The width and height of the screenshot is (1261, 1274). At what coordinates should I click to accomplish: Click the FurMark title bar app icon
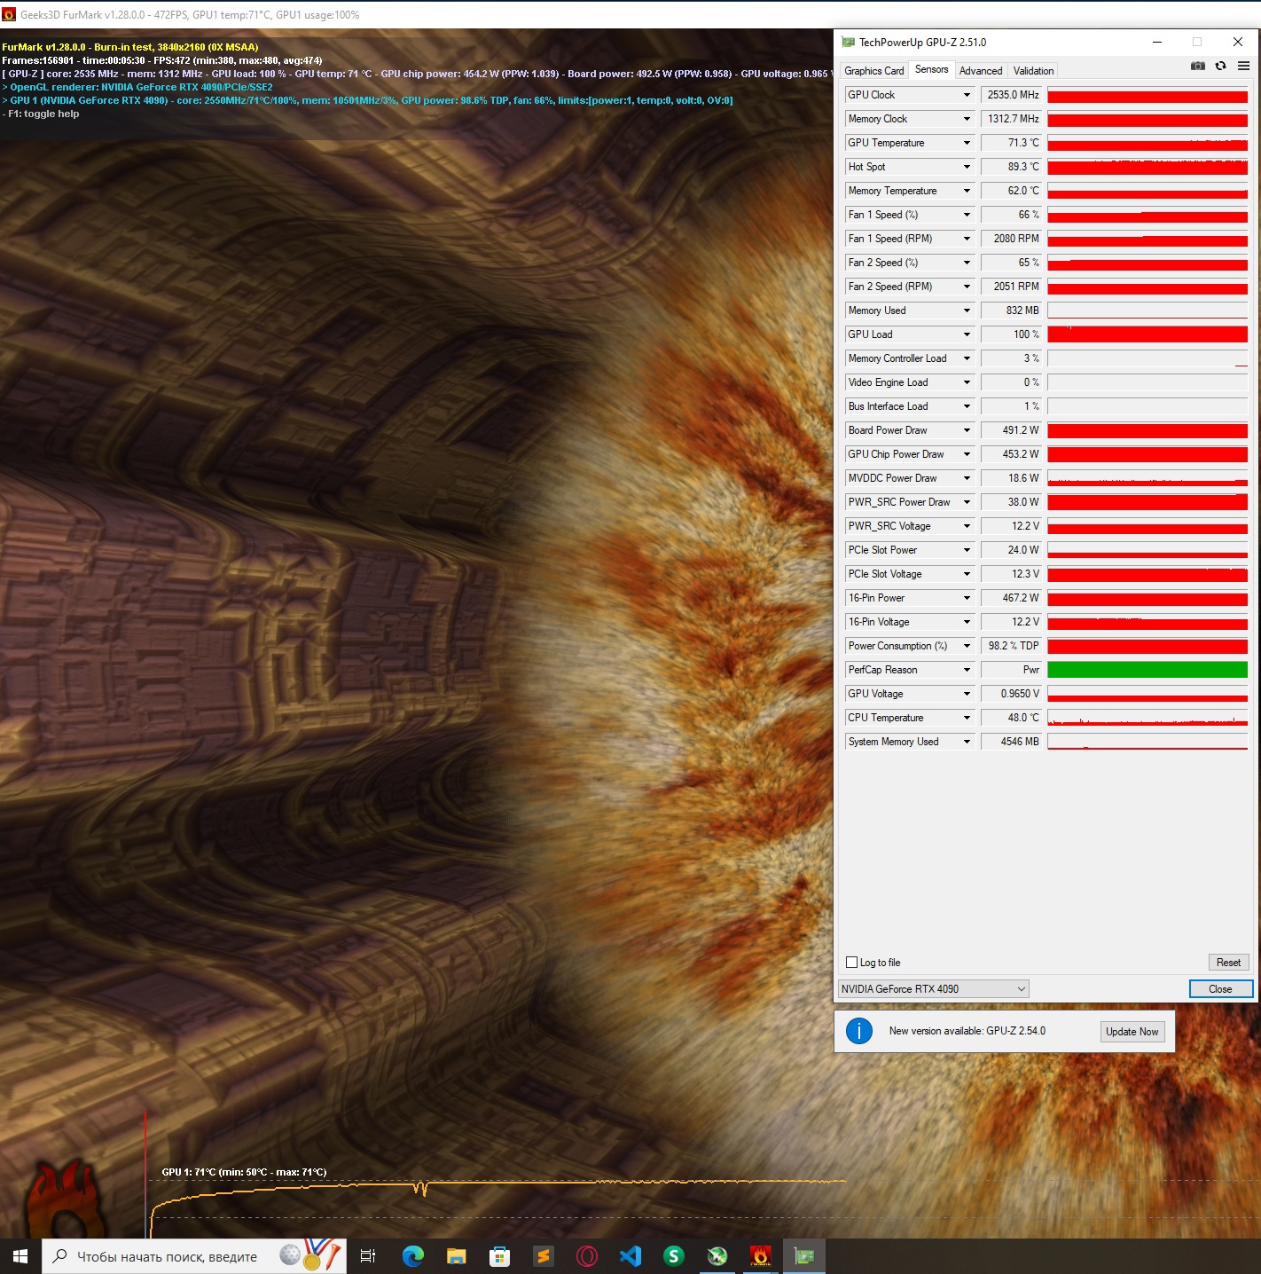[x=9, y=14]
